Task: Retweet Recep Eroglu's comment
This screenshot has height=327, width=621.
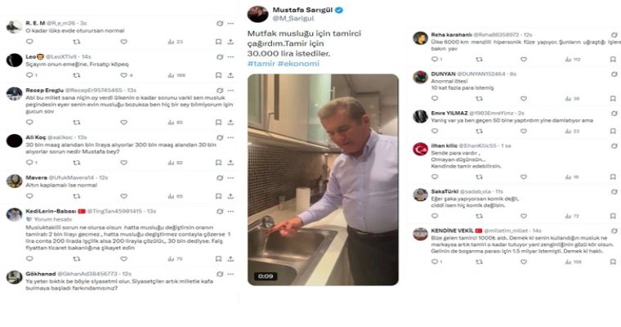Action: coord(77,123)
